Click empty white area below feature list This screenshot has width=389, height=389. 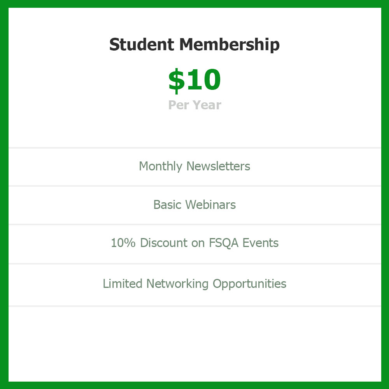195,344
